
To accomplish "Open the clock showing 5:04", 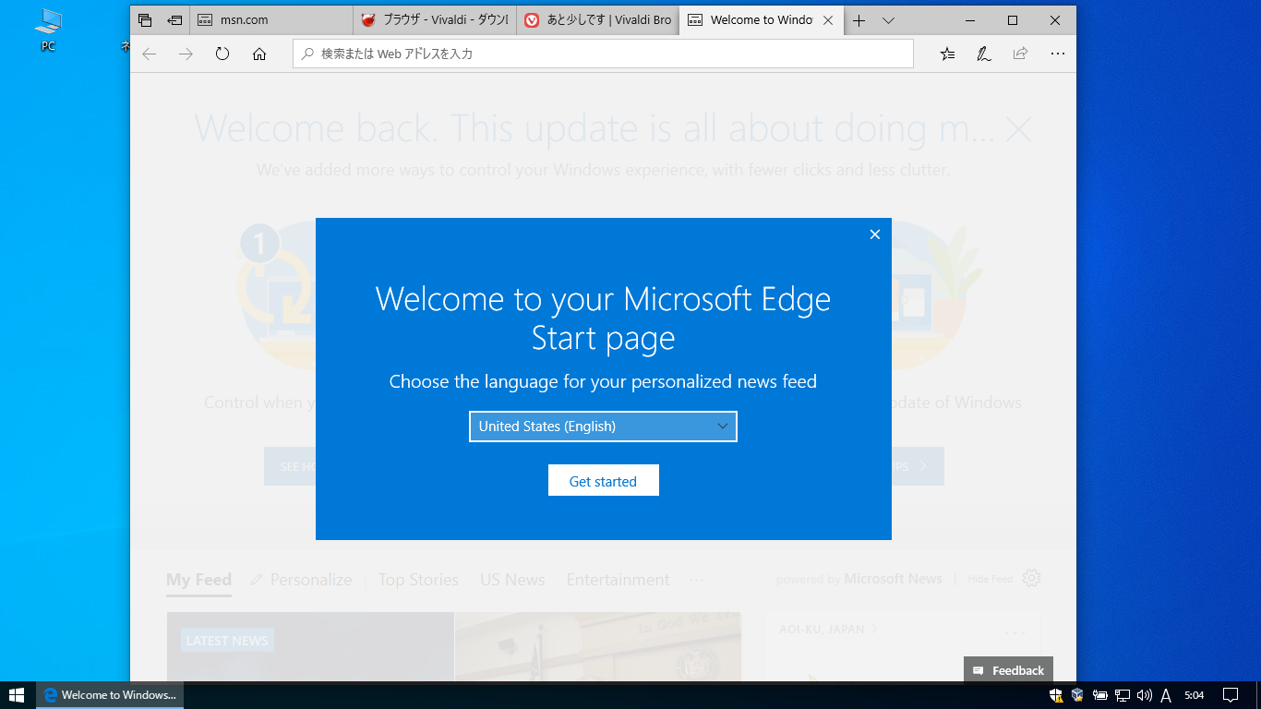I will (1194, 695).
